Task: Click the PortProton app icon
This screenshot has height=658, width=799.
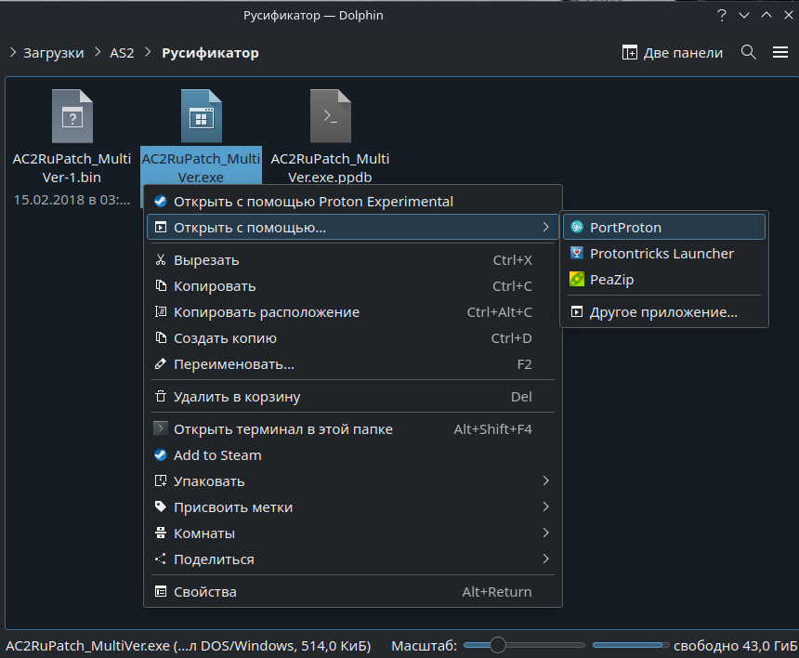Action: click(x=577, y=228)
